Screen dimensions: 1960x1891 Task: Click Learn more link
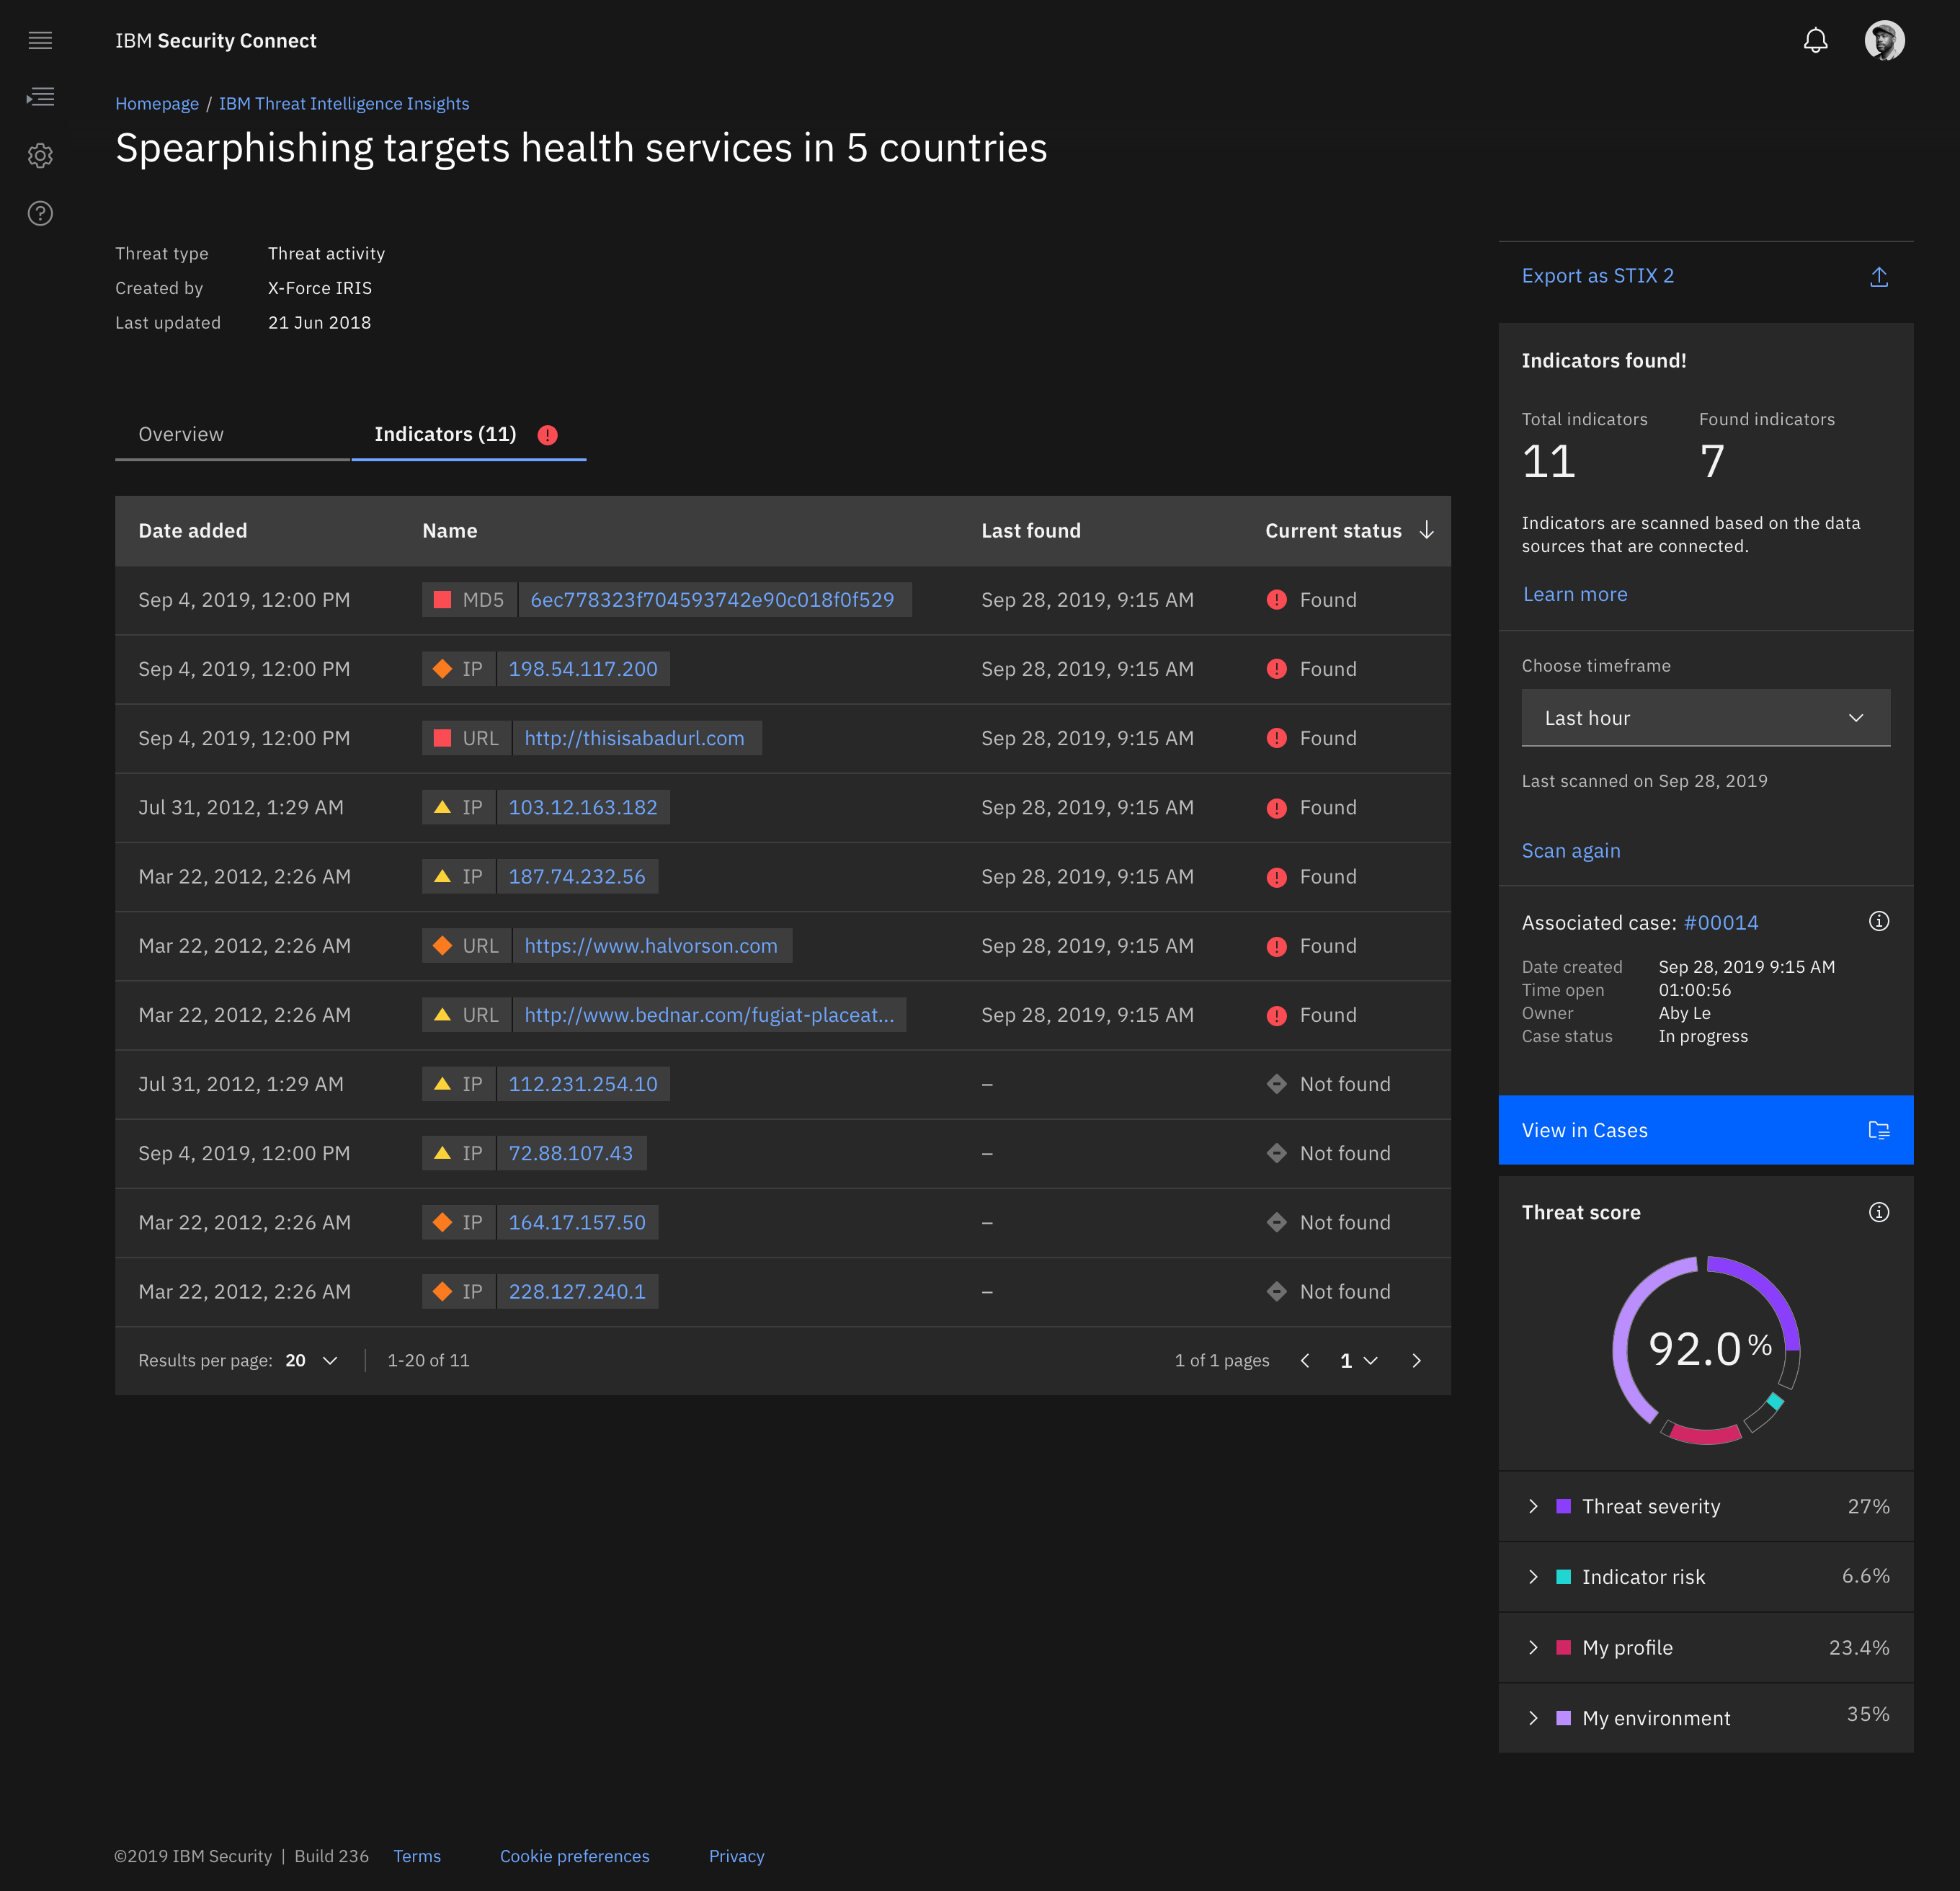coord(1575,594)
